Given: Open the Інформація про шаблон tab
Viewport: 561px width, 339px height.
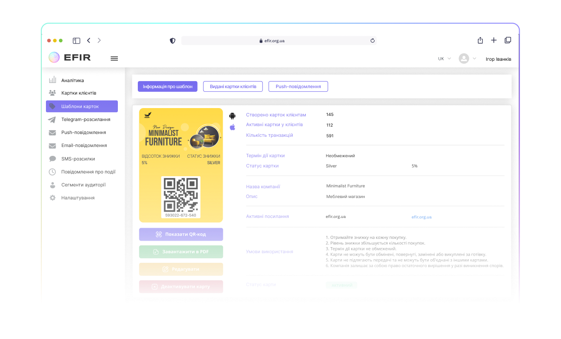Looking at the screenshot, I should (168, 86).
